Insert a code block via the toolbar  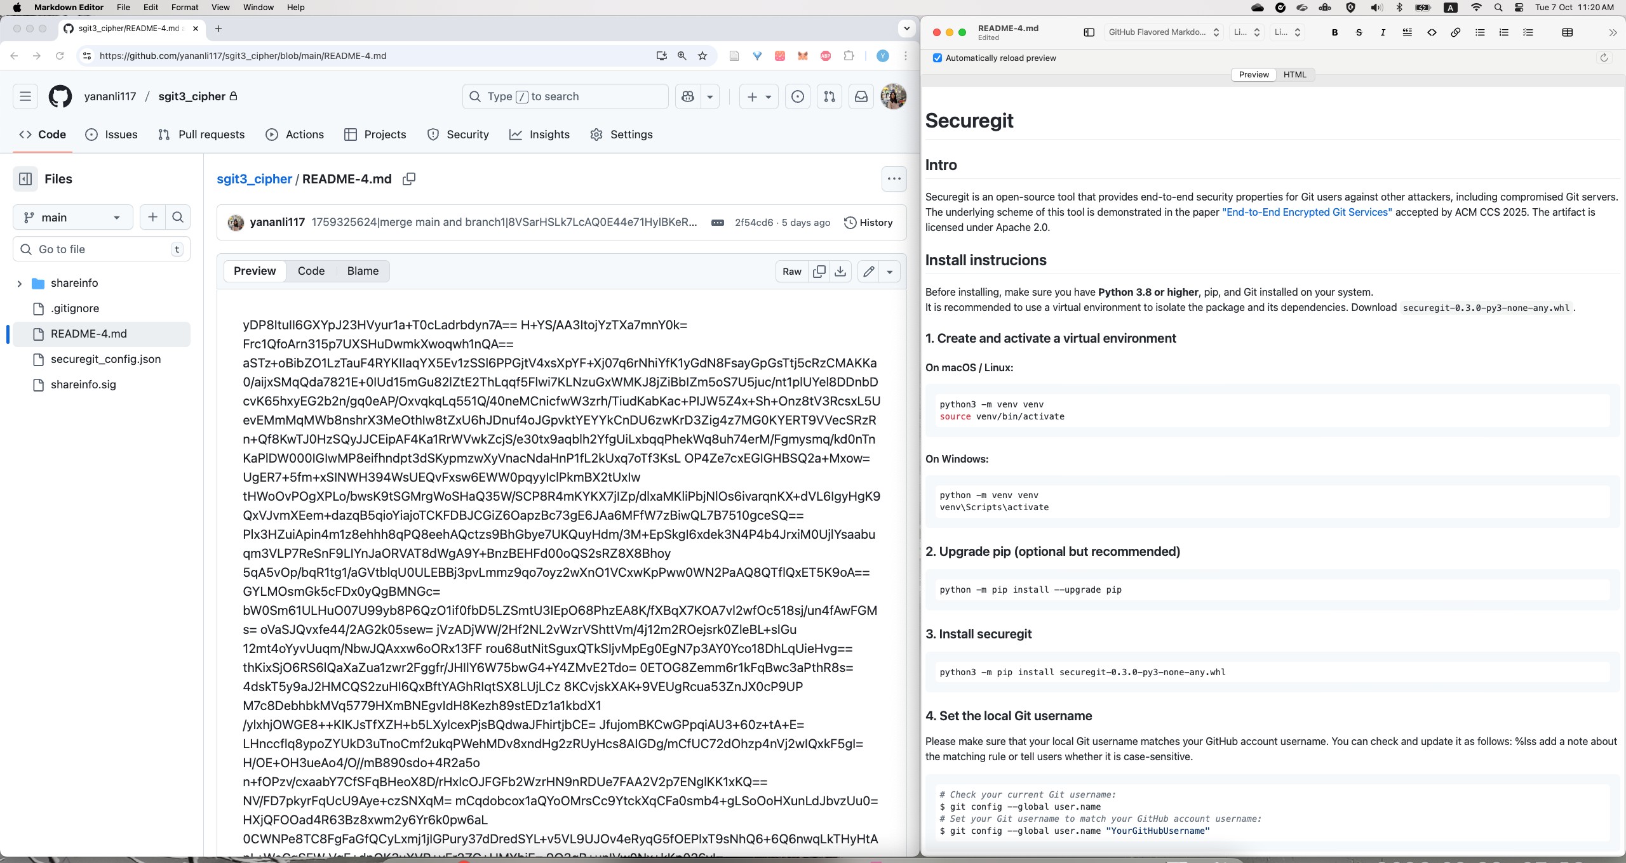click(x=1432, y=32)
